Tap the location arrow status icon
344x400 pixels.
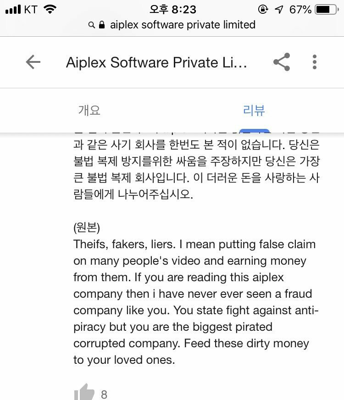pos(279,10)
